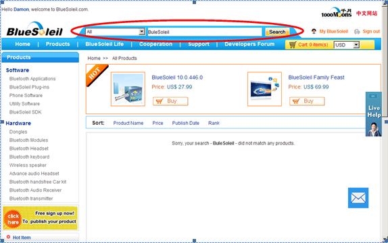This screenshot has height=243, width=388.
Task: Open the Home menu item
Action: [23, 44]
